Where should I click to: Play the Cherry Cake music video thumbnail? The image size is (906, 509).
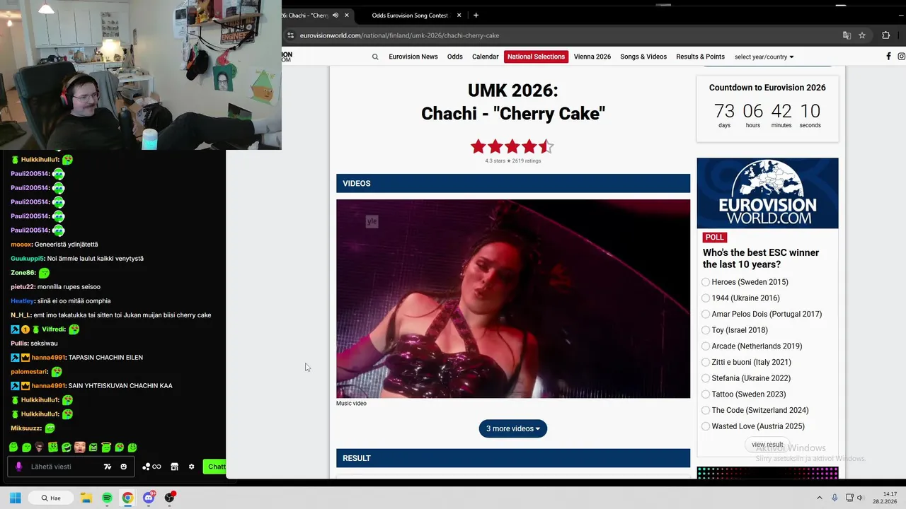513,298
